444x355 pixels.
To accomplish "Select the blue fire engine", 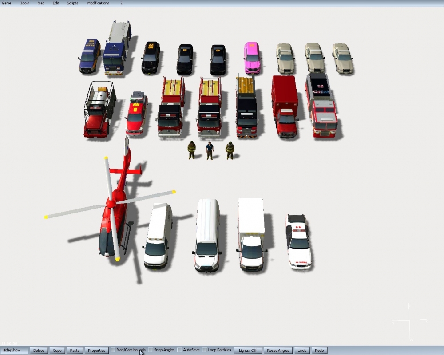I will (117, 47).
